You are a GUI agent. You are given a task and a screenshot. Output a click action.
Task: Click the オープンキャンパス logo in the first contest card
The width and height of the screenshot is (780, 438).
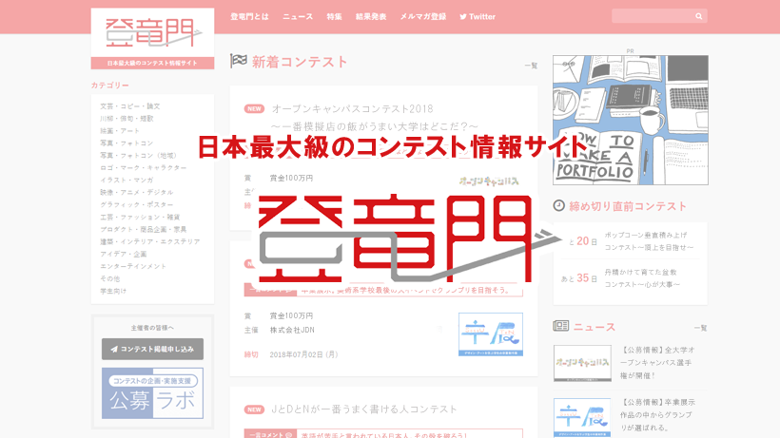(x=489, y=181)
